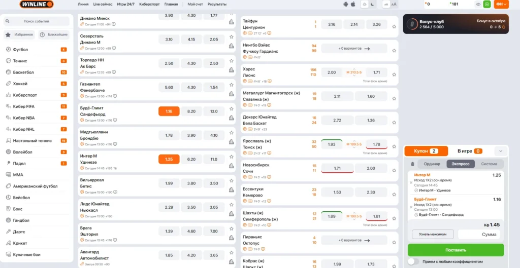520x268 pixels.
Task: Remove Интер М bet from coupon
Action: [411, 183]
